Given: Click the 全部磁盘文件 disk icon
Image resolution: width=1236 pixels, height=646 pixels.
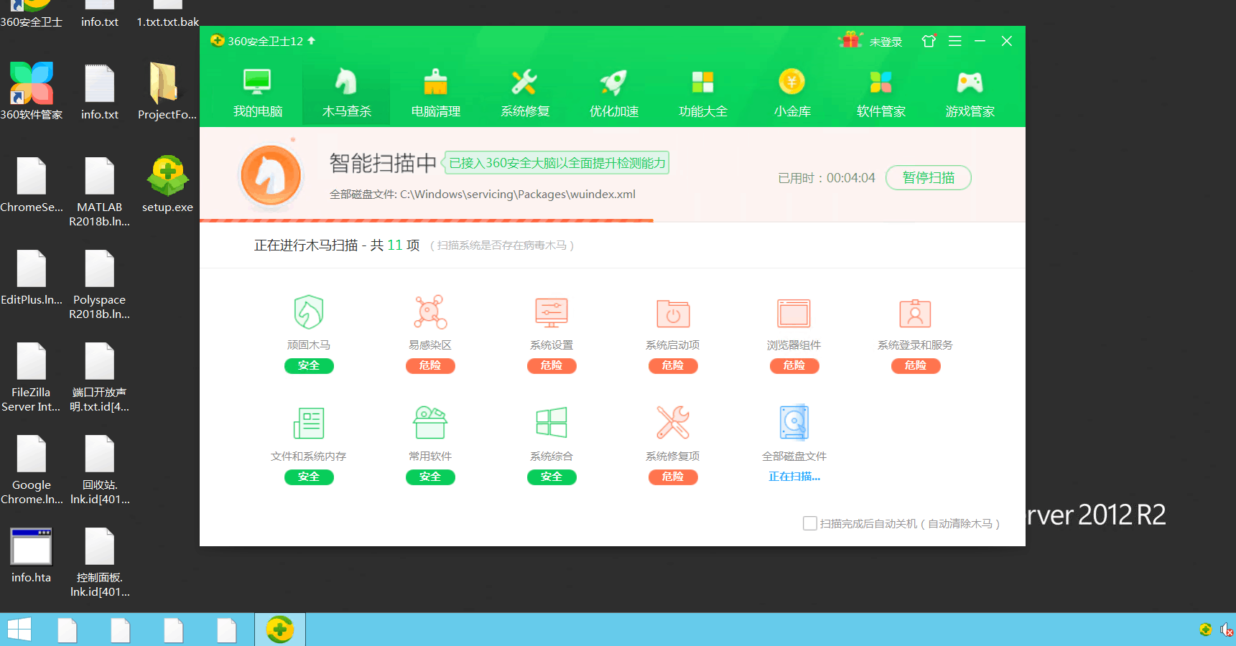Looking at the screenshot, I should pos(794,422).
